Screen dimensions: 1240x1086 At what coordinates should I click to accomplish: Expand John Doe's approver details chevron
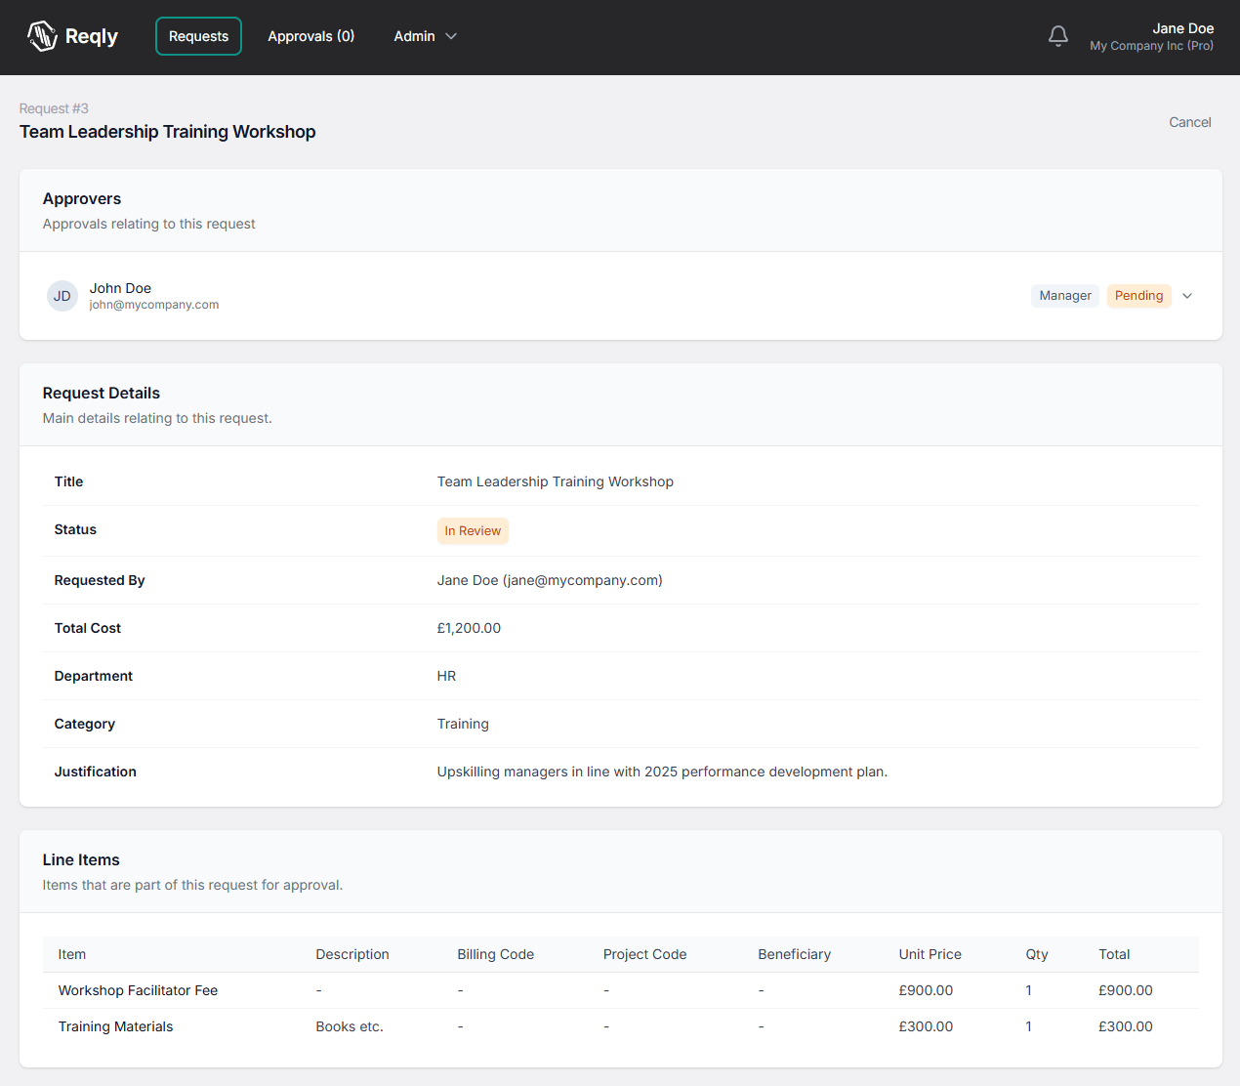point(1186,295)
